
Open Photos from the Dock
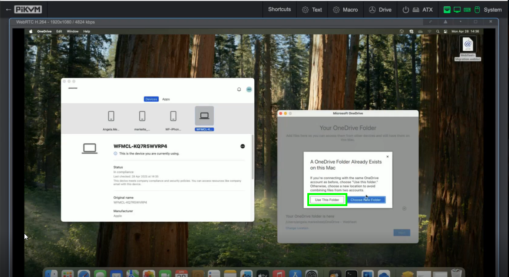(x=149, y=274)
